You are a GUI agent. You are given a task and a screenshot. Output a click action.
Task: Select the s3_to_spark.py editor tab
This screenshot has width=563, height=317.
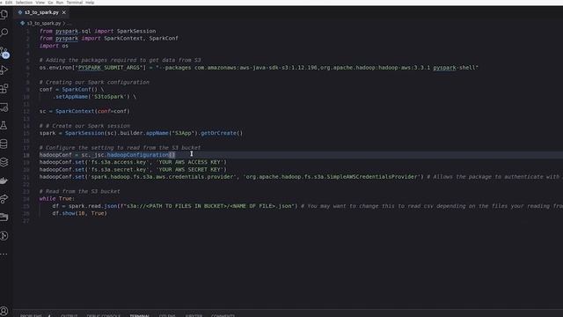pyautogui.click(x=41, y=12)
